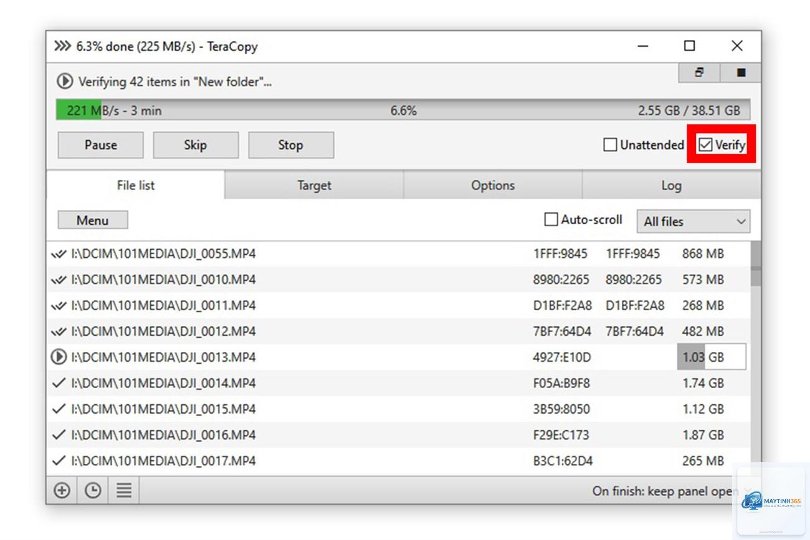Switch to the Target tab

314,186
